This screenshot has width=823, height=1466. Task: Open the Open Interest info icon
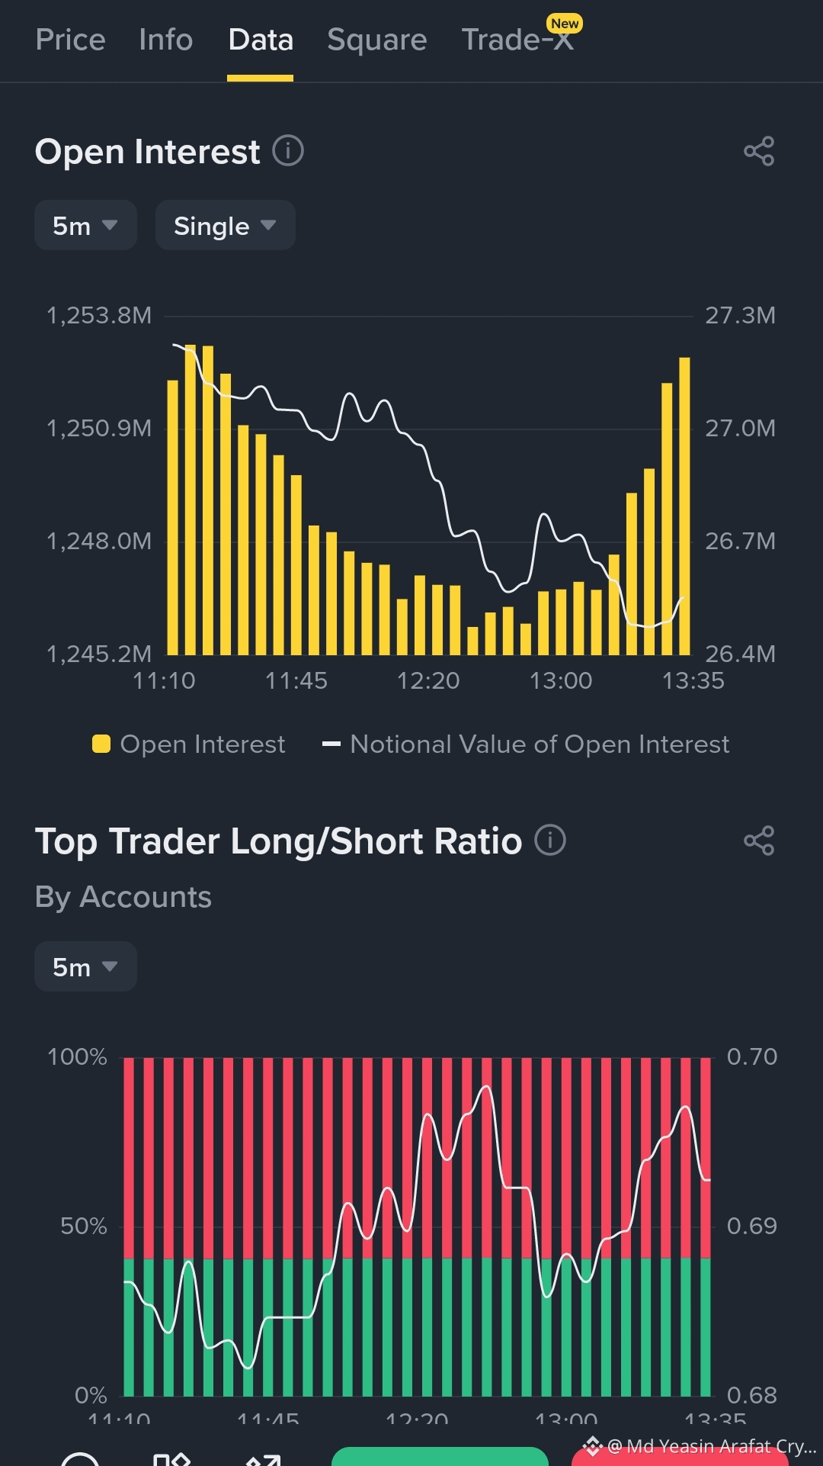click(288, 150)
